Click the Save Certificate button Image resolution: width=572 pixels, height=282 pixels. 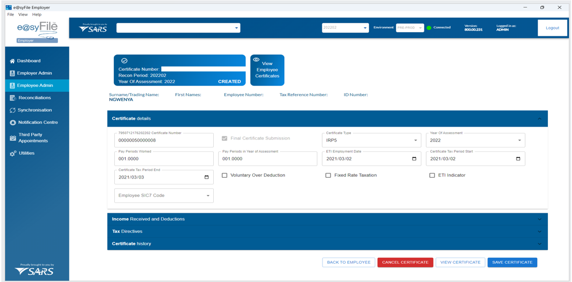click(512, 262)
